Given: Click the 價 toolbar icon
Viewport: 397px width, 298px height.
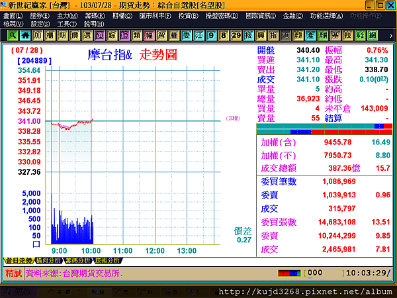Looking at the screenshot, I should click(x=75, y=35).
